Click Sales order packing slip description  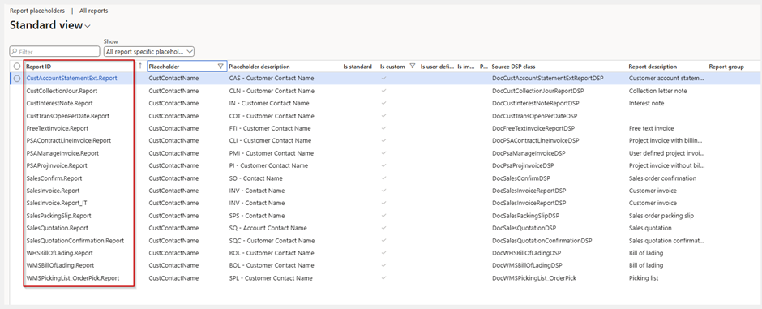pos(661,216)
